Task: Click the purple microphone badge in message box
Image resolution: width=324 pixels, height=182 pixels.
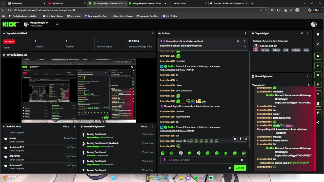Action: tap(165, 160)
